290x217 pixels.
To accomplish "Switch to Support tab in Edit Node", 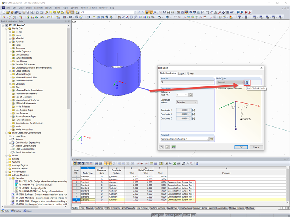I will click(x=181, y=73).
